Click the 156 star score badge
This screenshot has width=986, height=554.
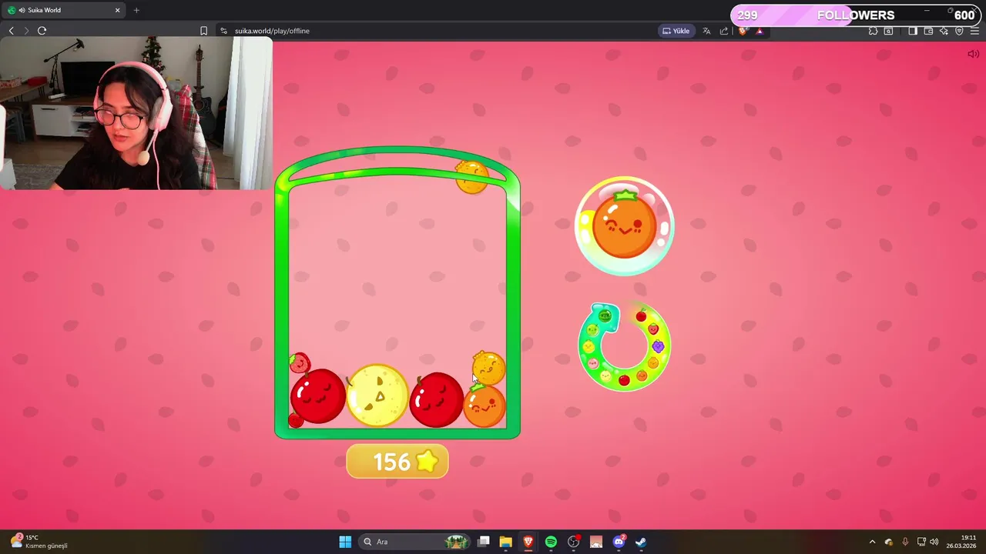click(x=397, y=462)
